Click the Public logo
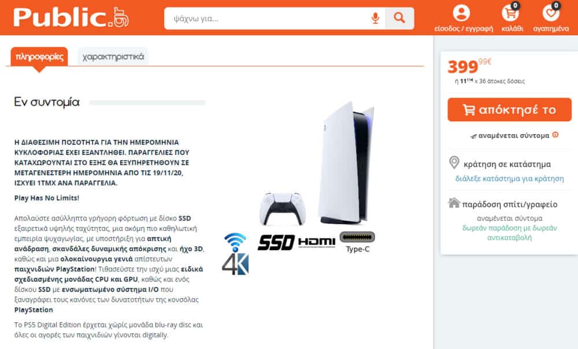 pos(71,17)
